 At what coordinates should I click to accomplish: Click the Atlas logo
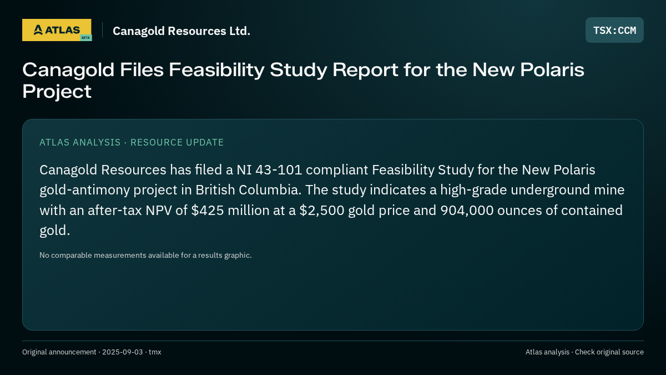(x=57, y=30)
